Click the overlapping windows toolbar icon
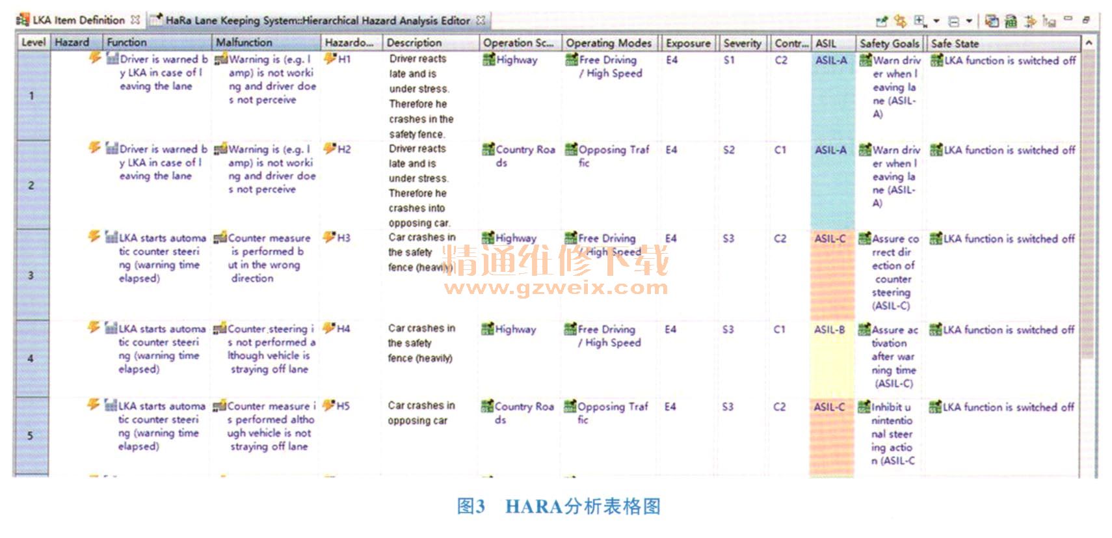1112x538 pixels. (x=992, y=21)
